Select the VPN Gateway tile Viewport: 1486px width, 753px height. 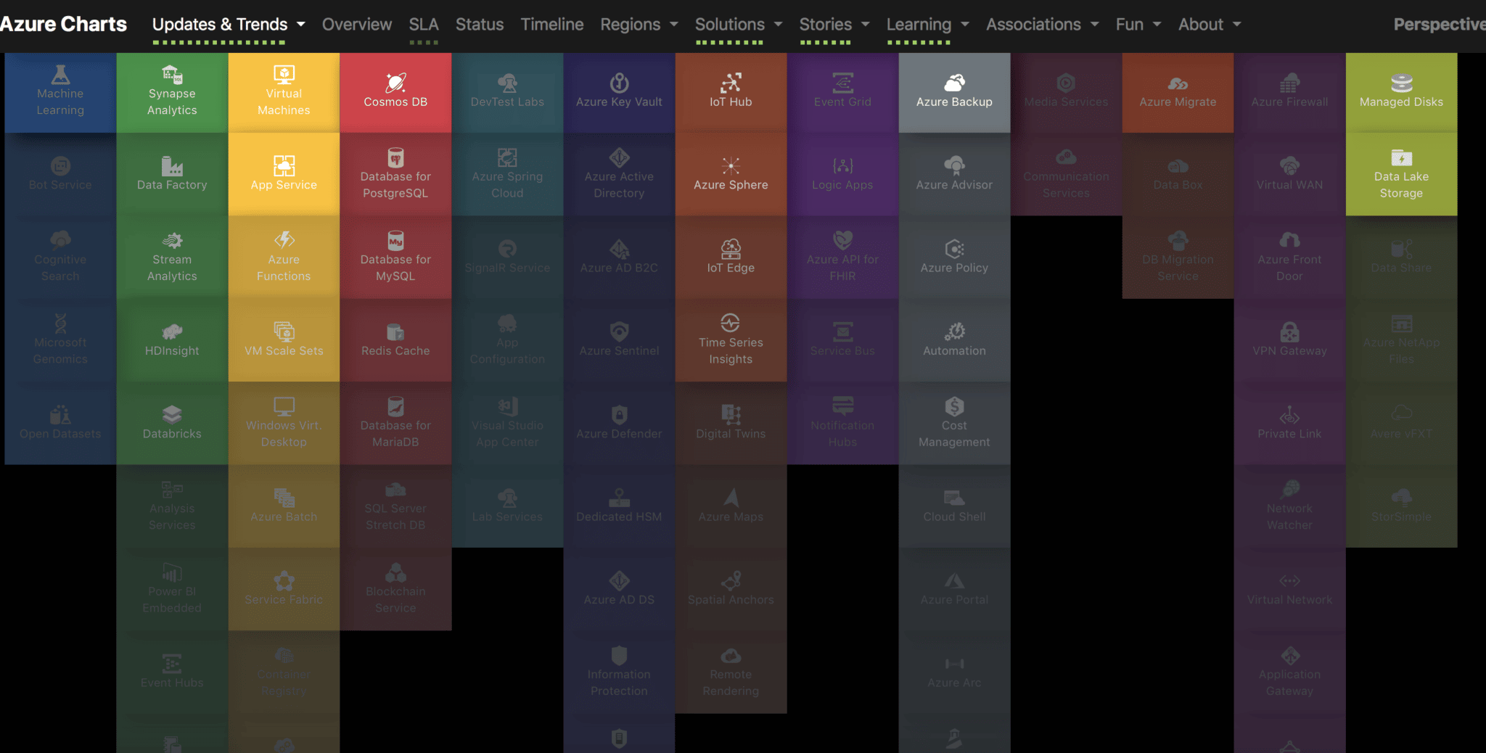(1289, 340)
